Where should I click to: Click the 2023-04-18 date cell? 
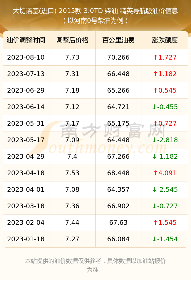[26, 173]
